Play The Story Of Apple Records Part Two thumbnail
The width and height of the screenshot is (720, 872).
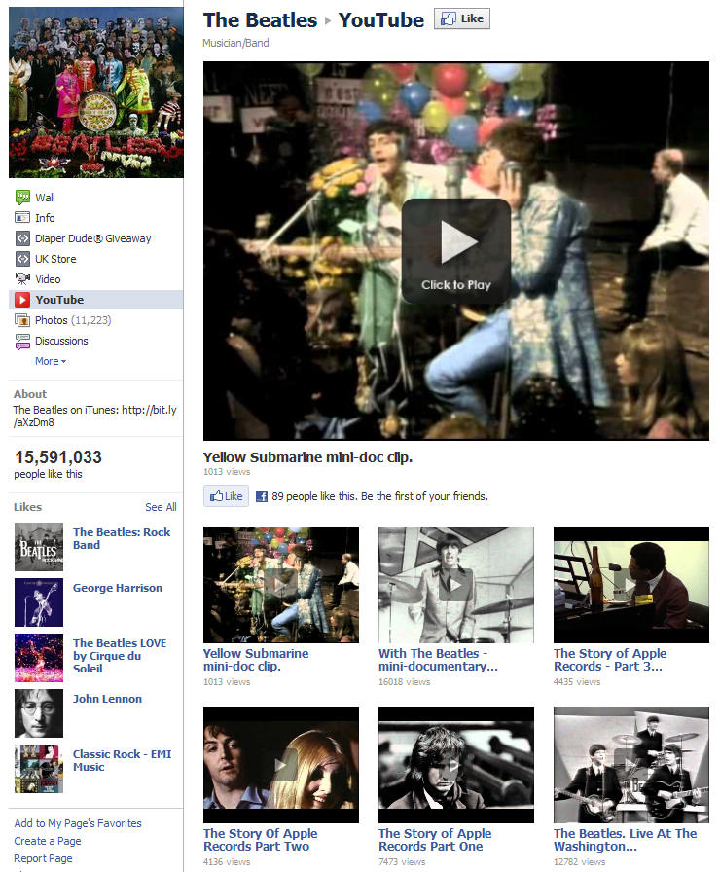pos(281,765)
